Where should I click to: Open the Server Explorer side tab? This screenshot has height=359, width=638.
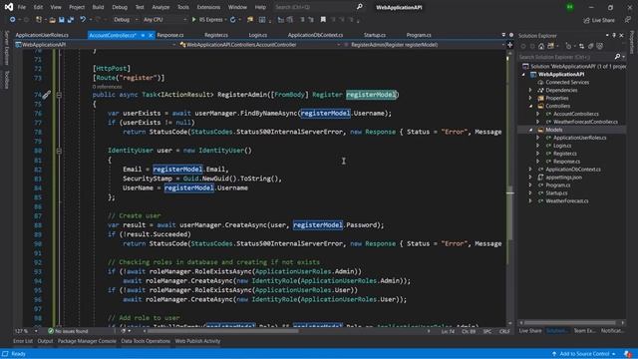click(6, 47)
